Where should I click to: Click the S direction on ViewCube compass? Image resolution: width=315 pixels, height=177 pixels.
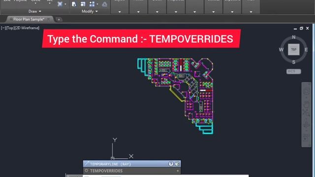tap(294, 62)
